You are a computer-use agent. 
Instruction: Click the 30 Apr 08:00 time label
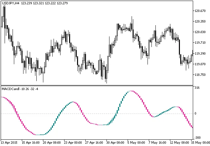(115, 143)
